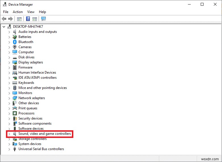Click the Bluetooth category icon
Image resolution: width=222 pixels, height=162 pixels.
click(15, 42)
